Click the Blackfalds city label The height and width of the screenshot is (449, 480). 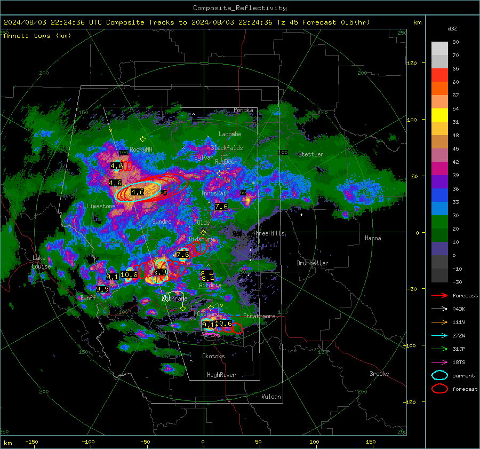(227, 148)
